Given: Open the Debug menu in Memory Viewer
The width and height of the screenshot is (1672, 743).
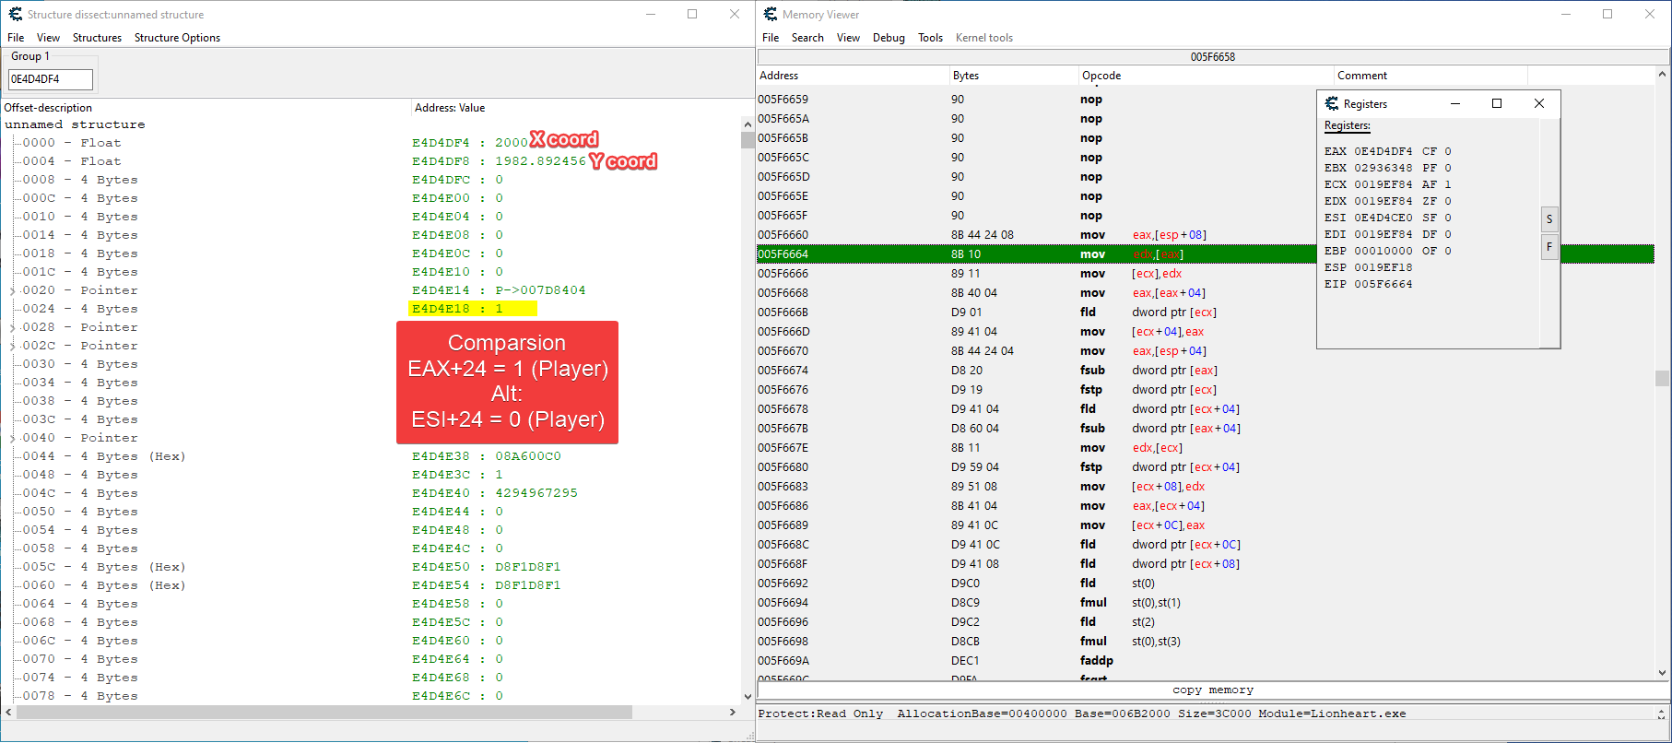Looking at the screenshot, I should coord(889,38).
